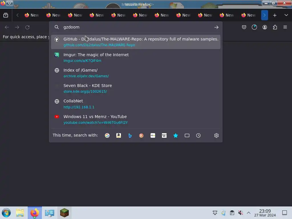This screenshot has width=292, height=219.
Task: Search this time with DuckDuckGo
Action: pos(141,135)
